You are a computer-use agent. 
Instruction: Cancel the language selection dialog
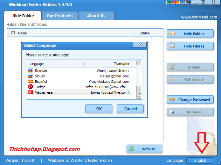tap(130, 109)
